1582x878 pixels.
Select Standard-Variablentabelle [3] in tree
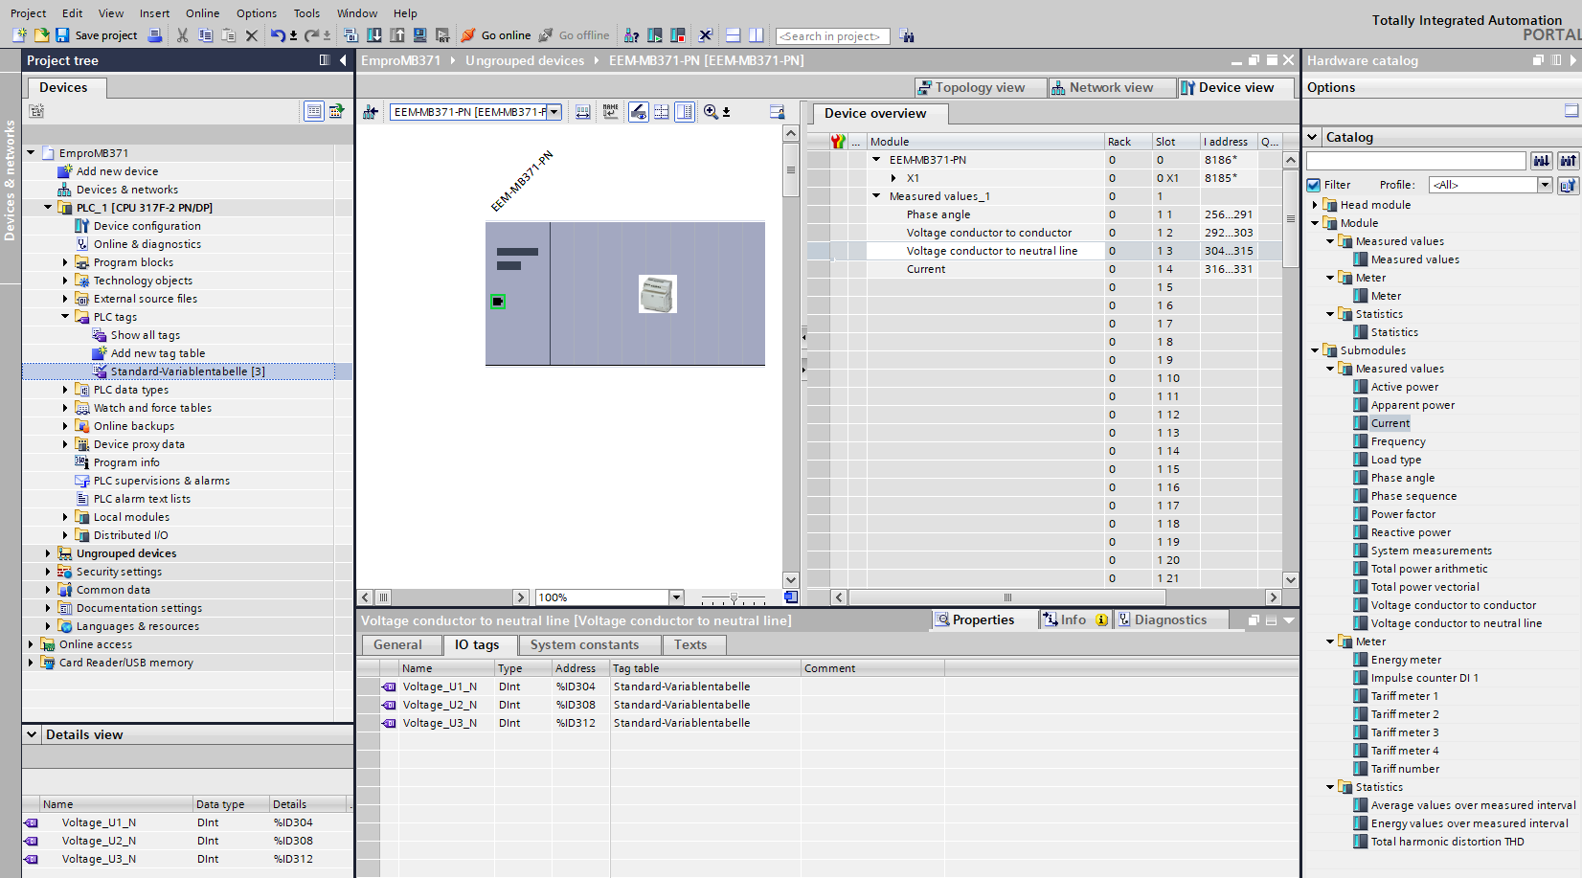coord(188,371)
